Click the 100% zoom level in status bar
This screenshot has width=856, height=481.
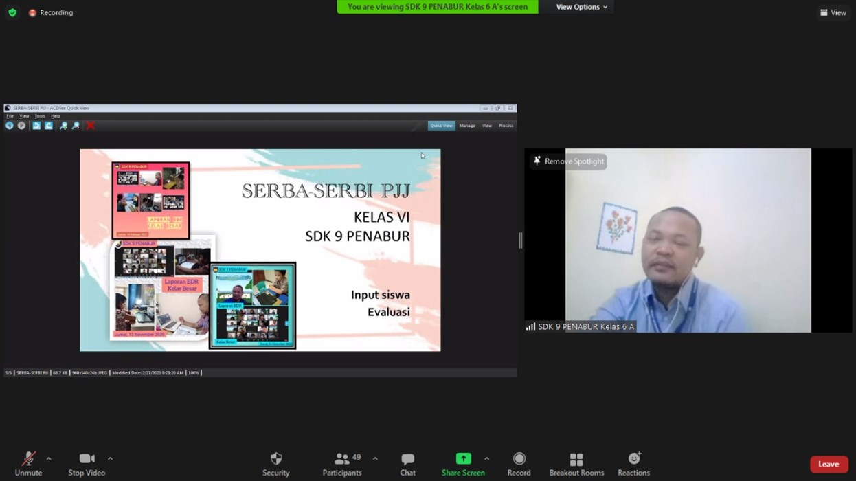(x=193, y=372)
